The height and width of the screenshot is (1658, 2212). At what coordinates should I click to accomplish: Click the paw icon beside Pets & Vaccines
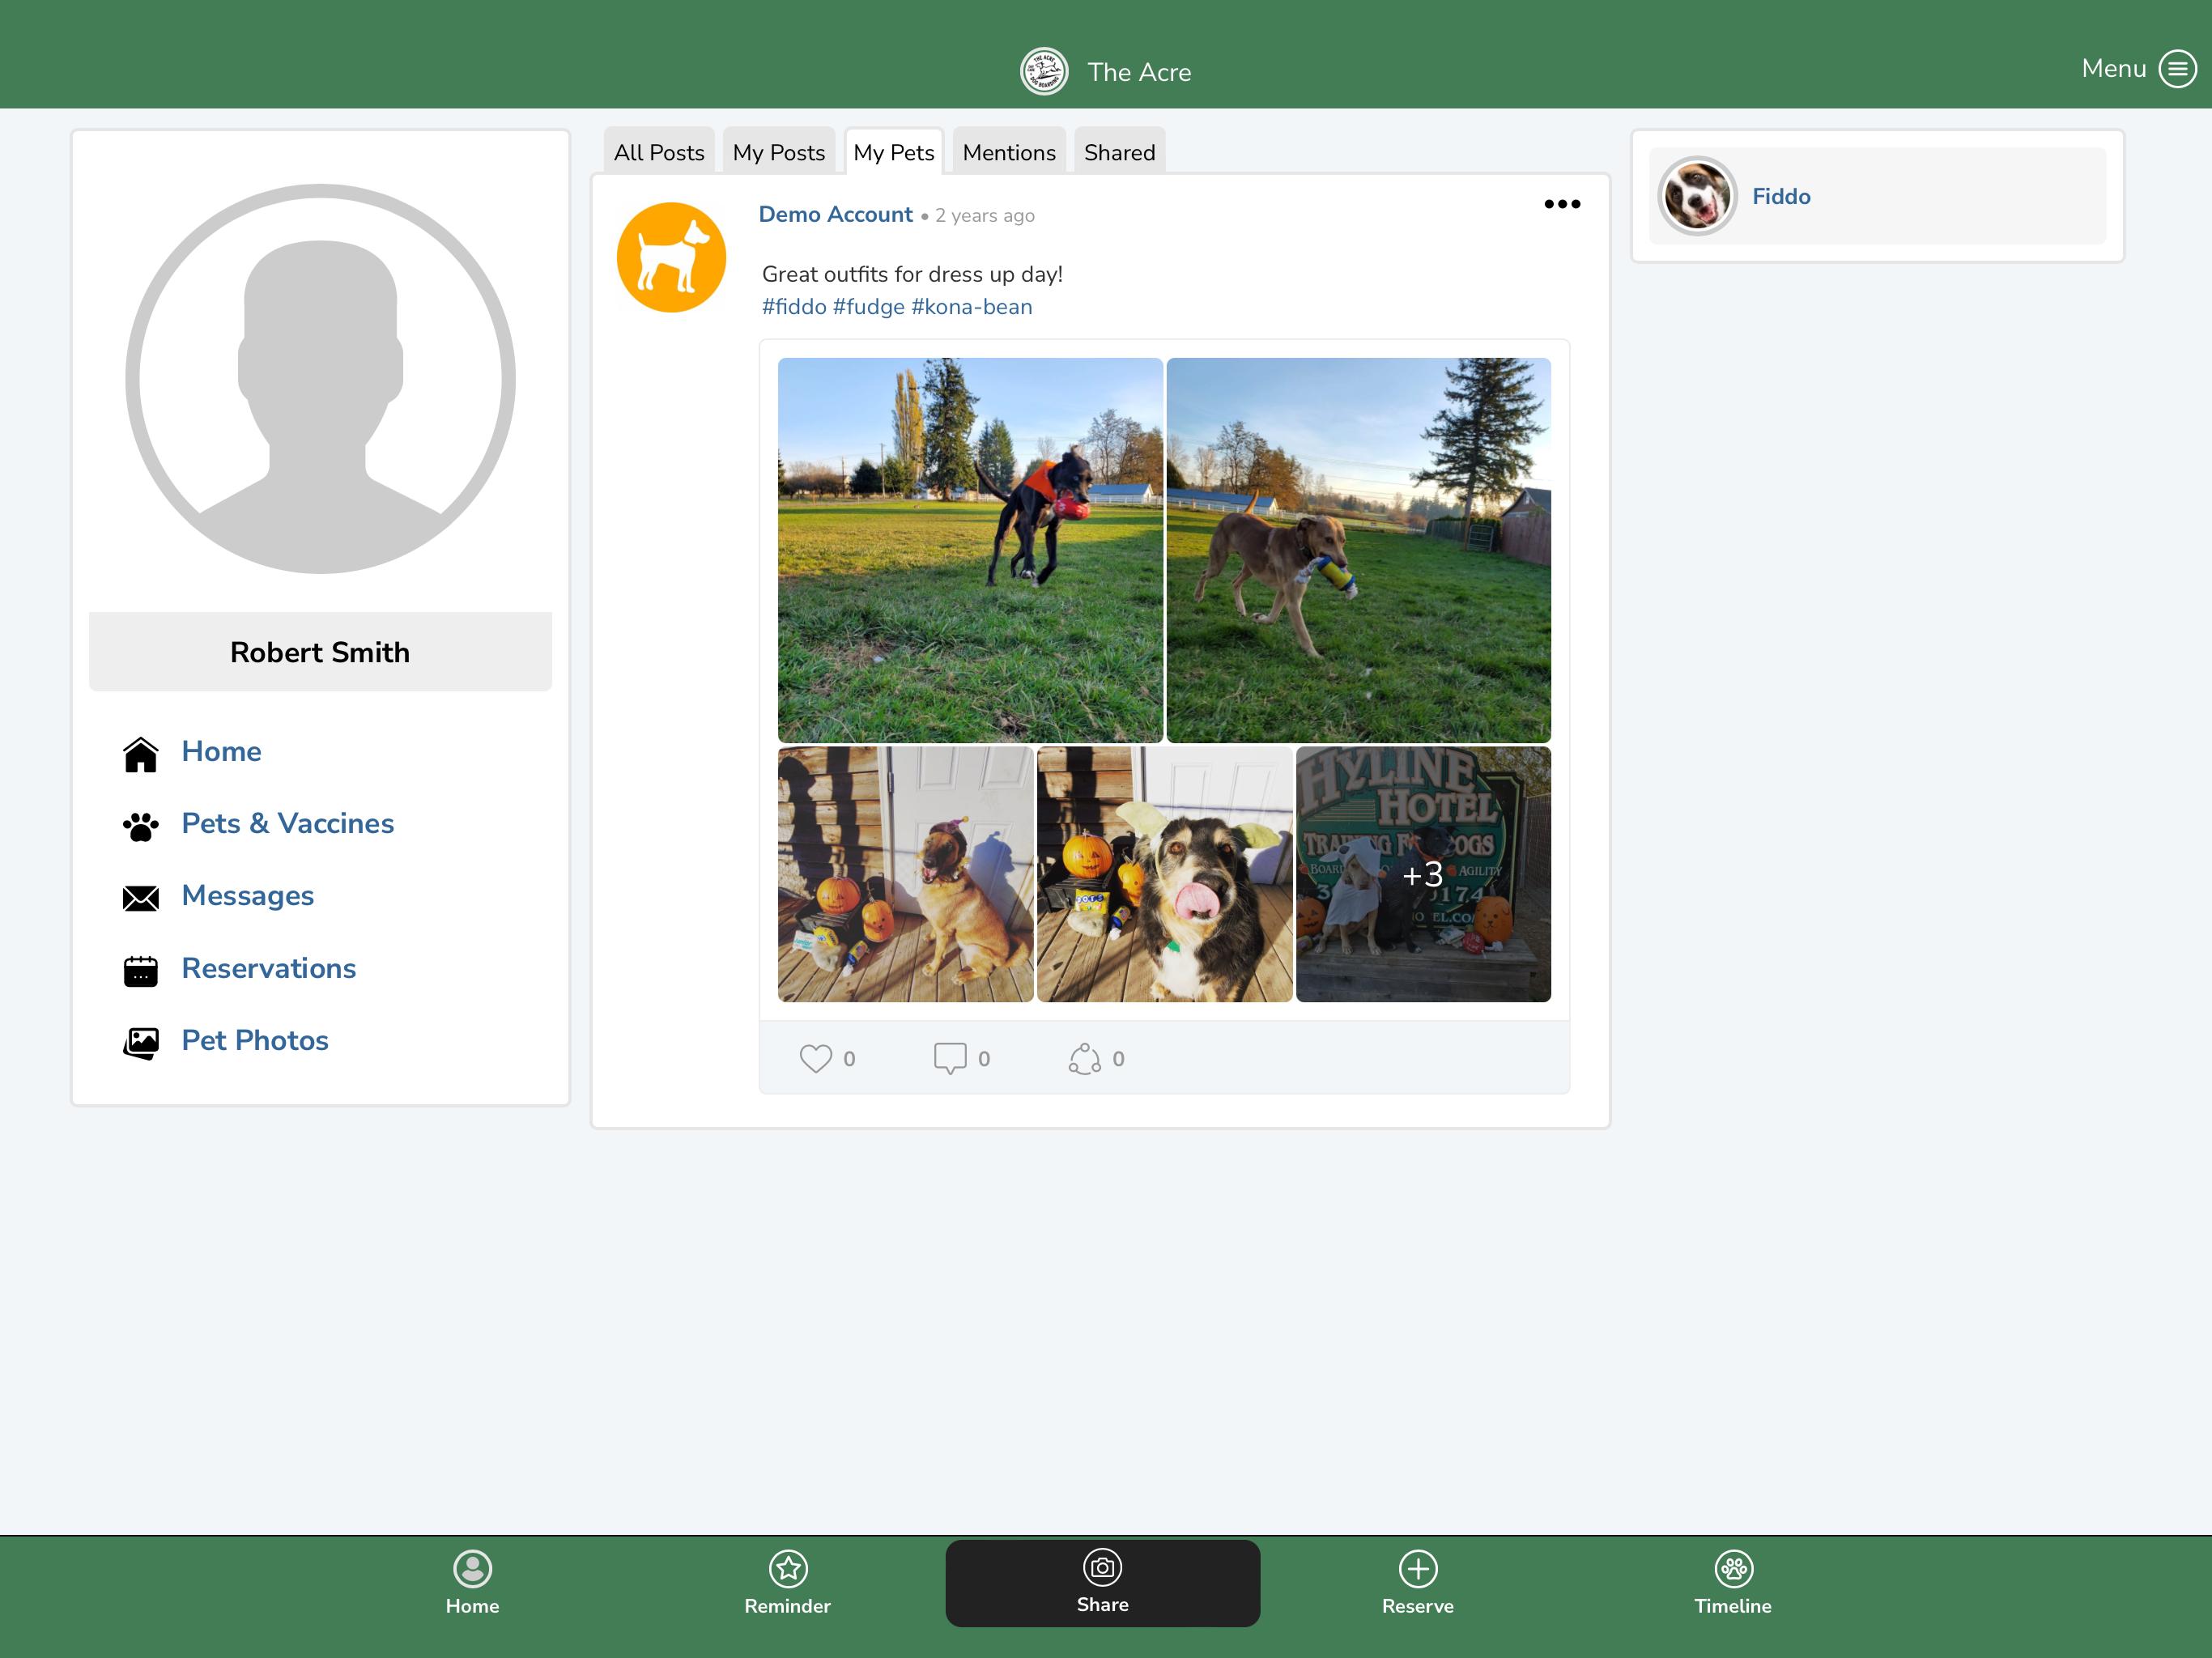point(141,826)
